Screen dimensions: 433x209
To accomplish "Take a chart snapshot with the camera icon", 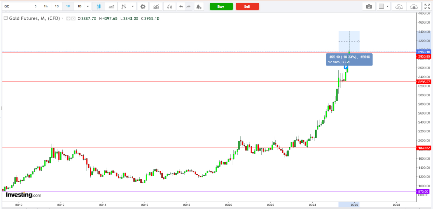I will pyautogui.click(x=369, y=6).
